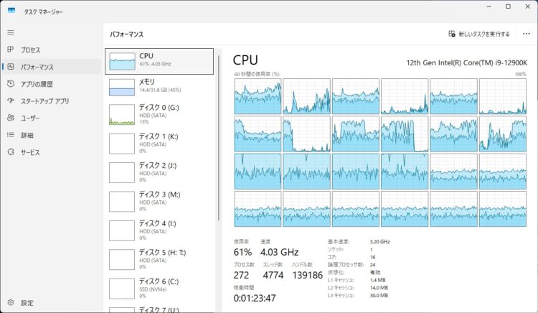Toggle the hamburger navigation menu
This screenshot has height=313, width=538.
pos(11,32)
